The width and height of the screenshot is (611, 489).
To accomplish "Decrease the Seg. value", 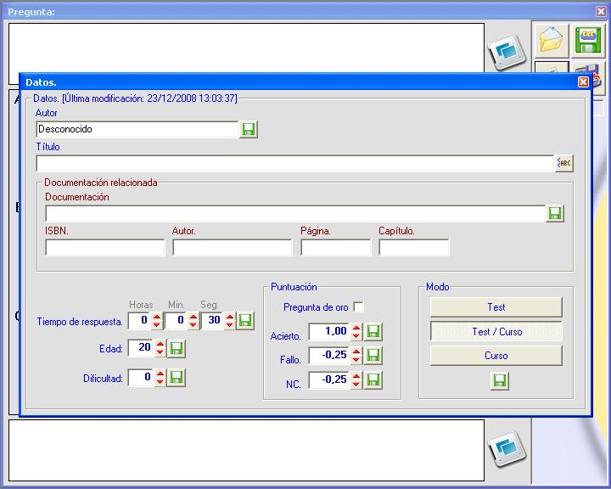I will click(229, 325).
